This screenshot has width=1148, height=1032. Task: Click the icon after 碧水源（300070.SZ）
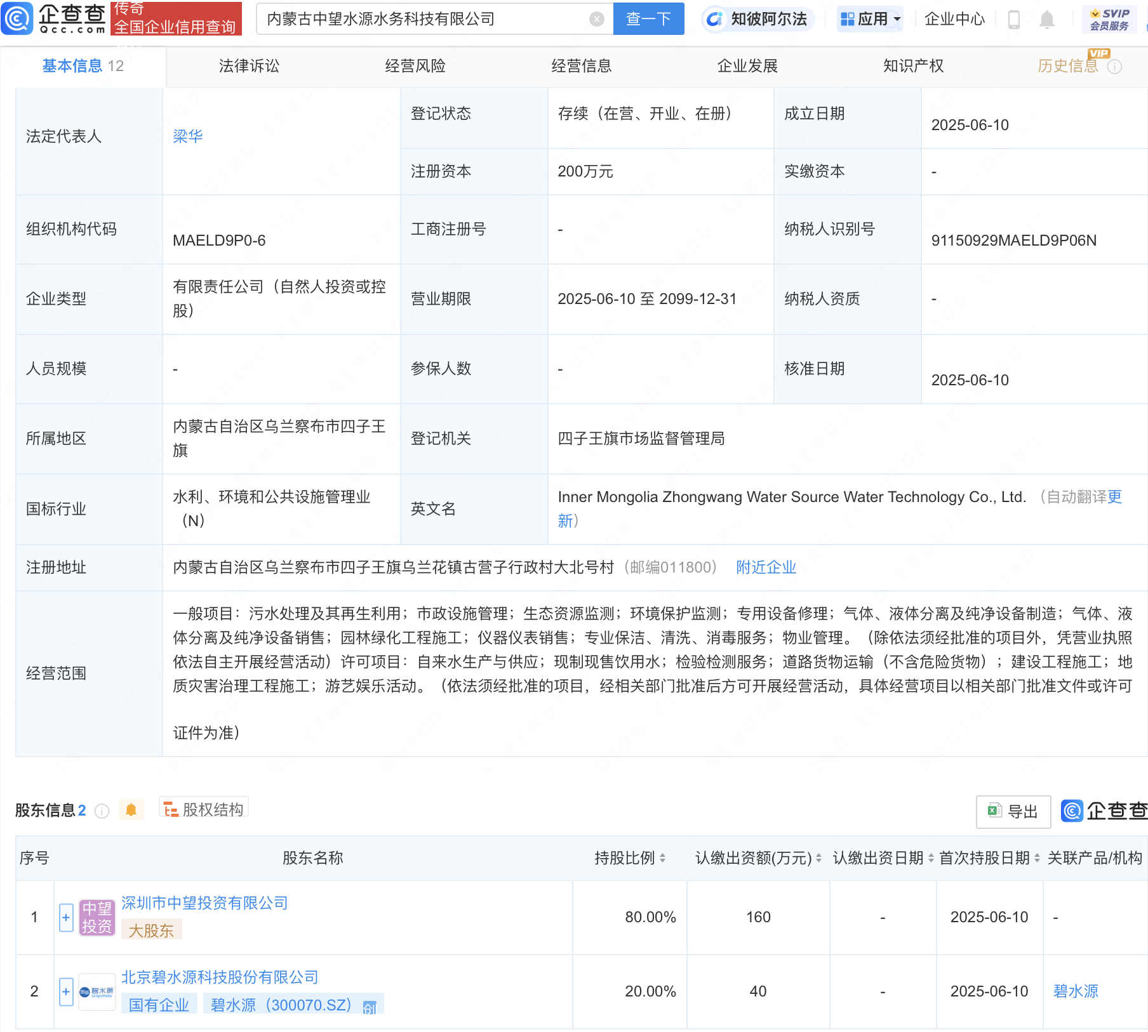(x=370, y=1007)
